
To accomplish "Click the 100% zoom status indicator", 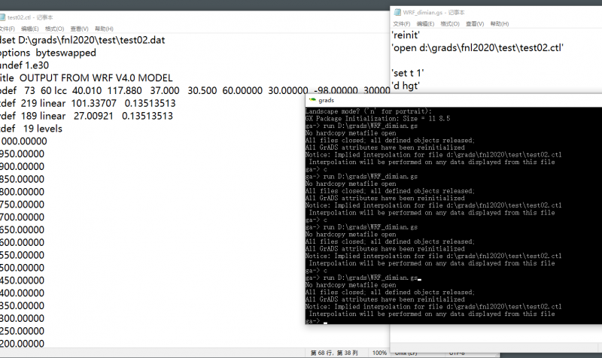I will point(380,353).
